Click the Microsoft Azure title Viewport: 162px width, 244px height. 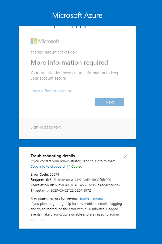(x=77, y=15)
